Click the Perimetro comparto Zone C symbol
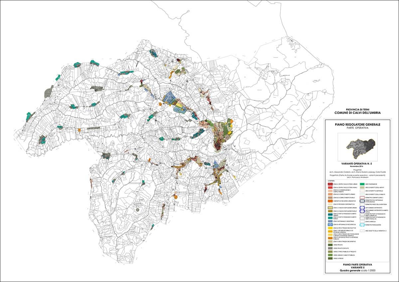The height and width of the screenshot is (282, 399). point(362,198)
